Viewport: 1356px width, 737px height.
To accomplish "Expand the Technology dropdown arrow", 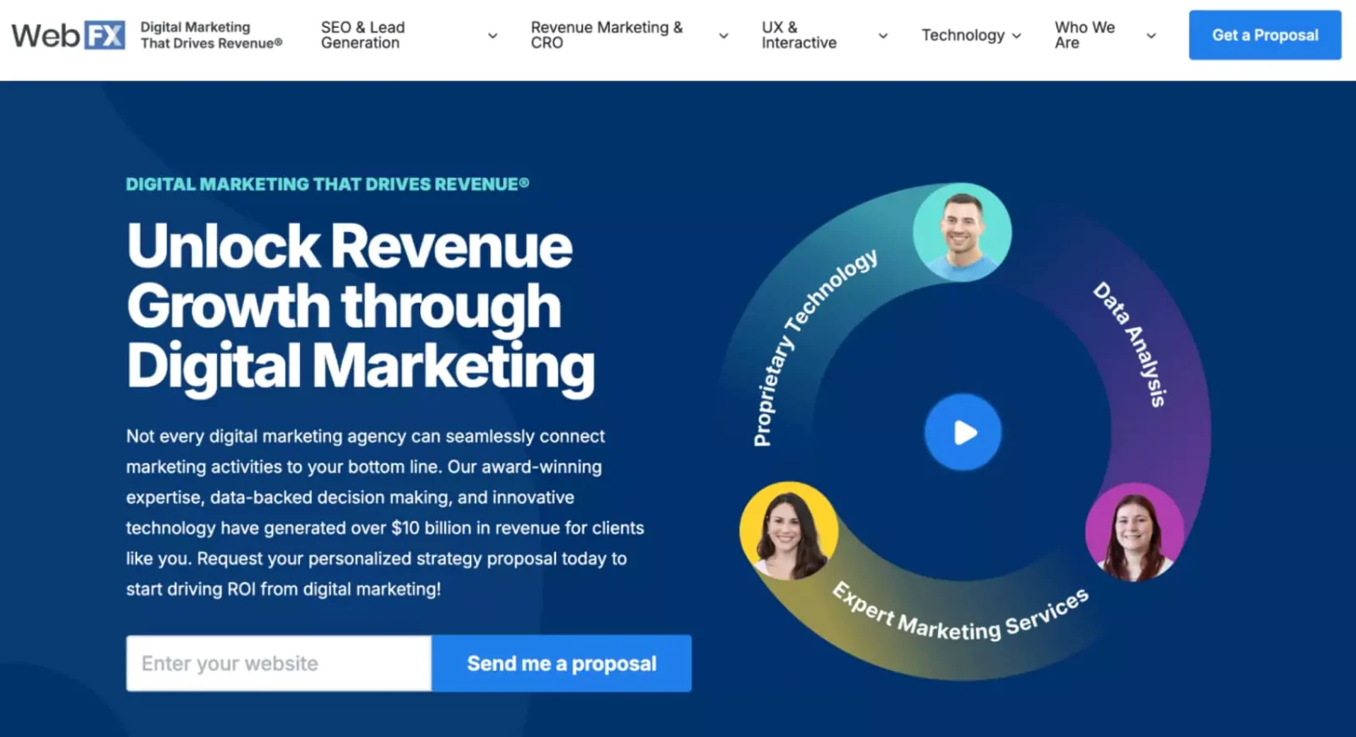I will click(1016, 36).
